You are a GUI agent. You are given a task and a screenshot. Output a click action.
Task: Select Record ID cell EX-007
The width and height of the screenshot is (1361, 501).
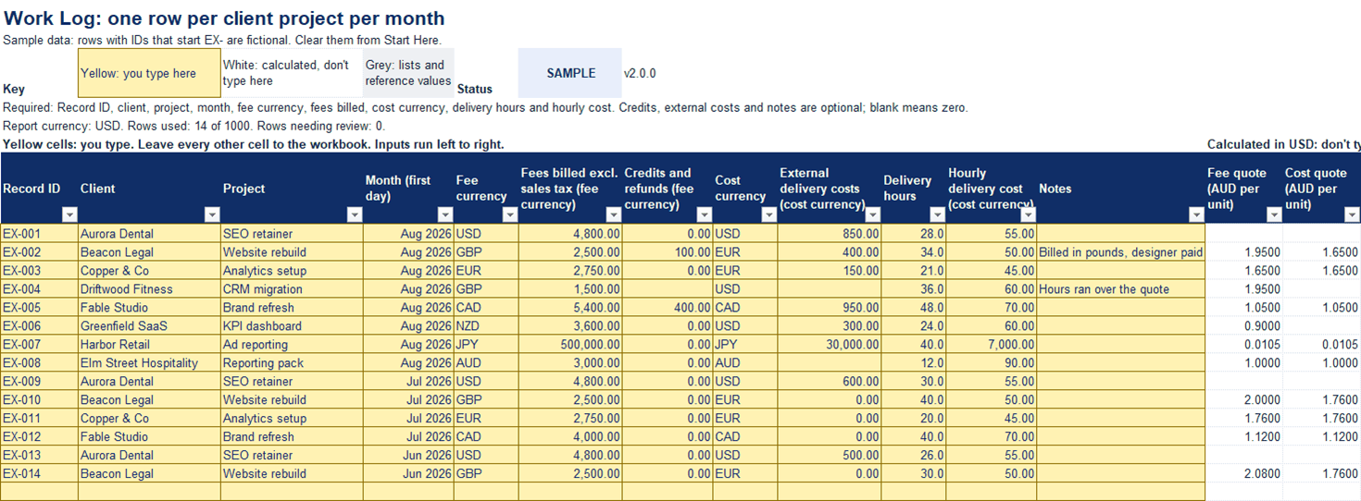pos(39,345)
